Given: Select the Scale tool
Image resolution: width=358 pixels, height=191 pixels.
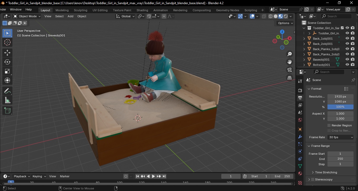Looking at the screenshot, I should click(x=7, y=71).
